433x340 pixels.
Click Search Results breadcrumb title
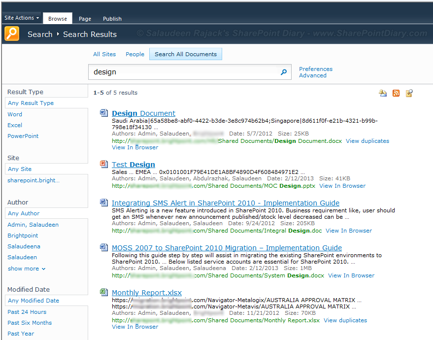pyautogui.click(x=90, y=34)
